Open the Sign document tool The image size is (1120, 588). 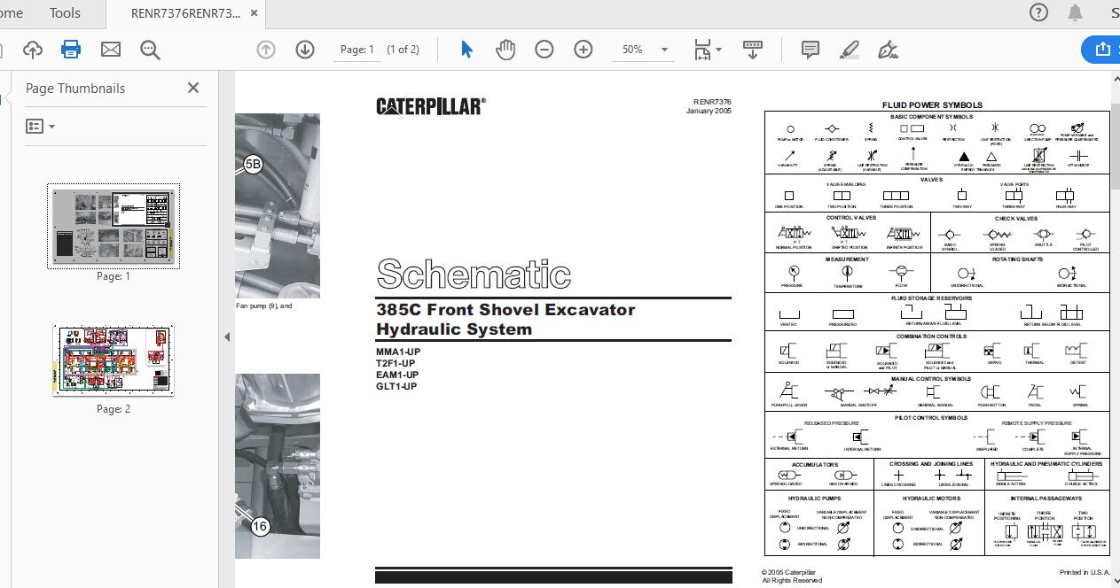click(x=889, y=50)
